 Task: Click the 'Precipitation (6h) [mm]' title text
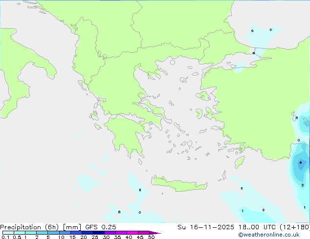pos(41,227)
